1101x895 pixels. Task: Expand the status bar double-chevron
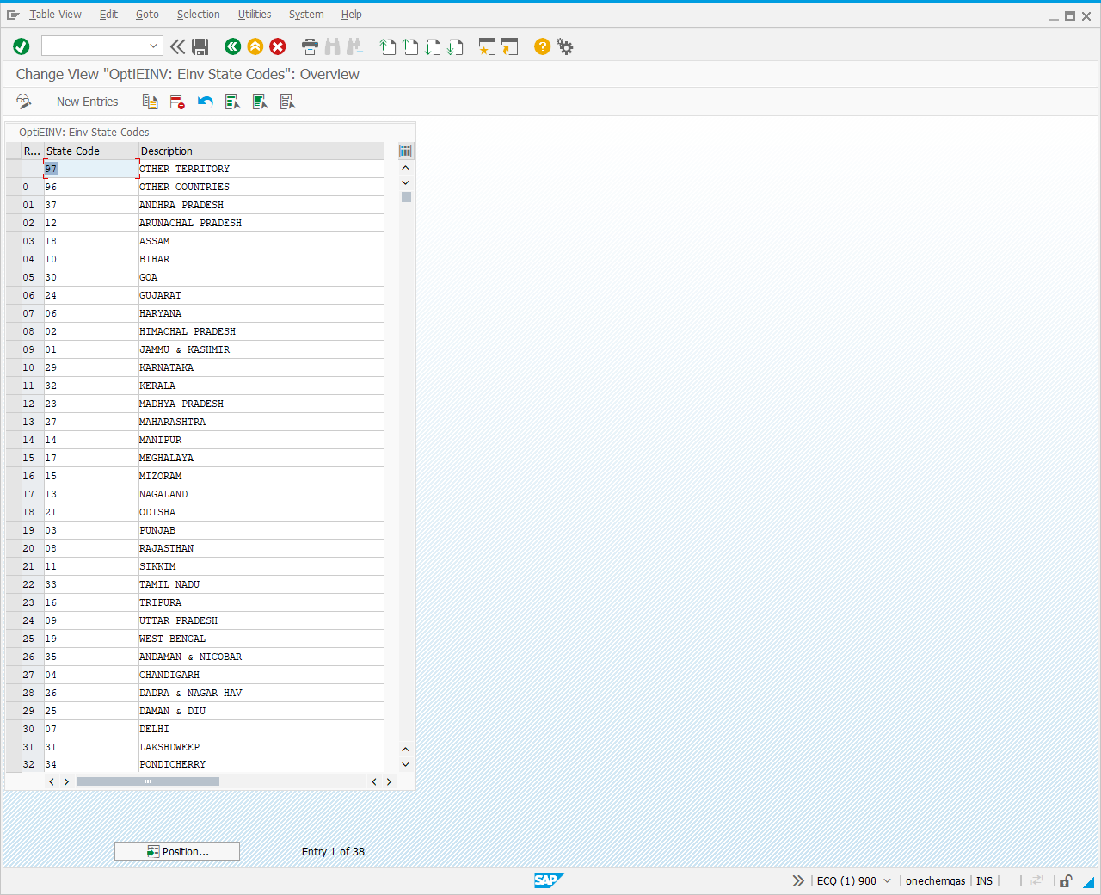(x=798, y=880)
